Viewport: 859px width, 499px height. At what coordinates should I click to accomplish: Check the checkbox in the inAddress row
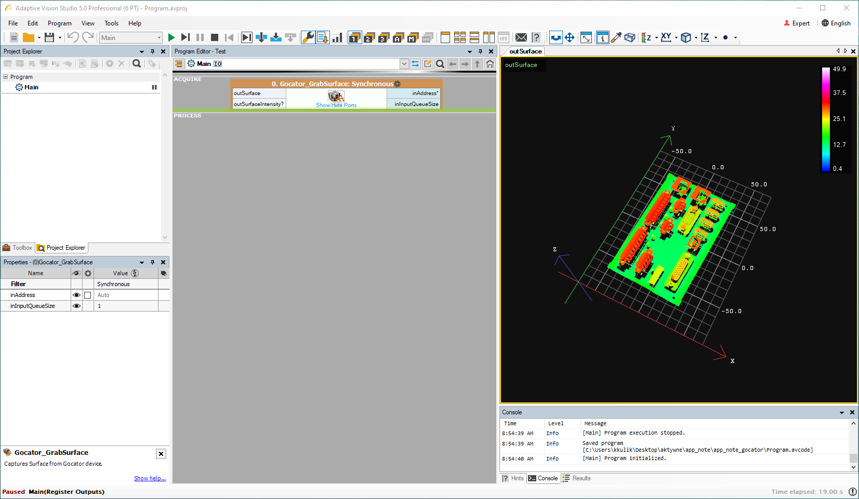coord(88,295)
